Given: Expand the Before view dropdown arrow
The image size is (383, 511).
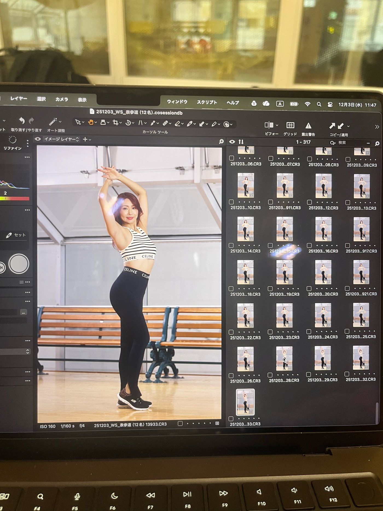Looking at the screenshot, I should tap(277, 125).
